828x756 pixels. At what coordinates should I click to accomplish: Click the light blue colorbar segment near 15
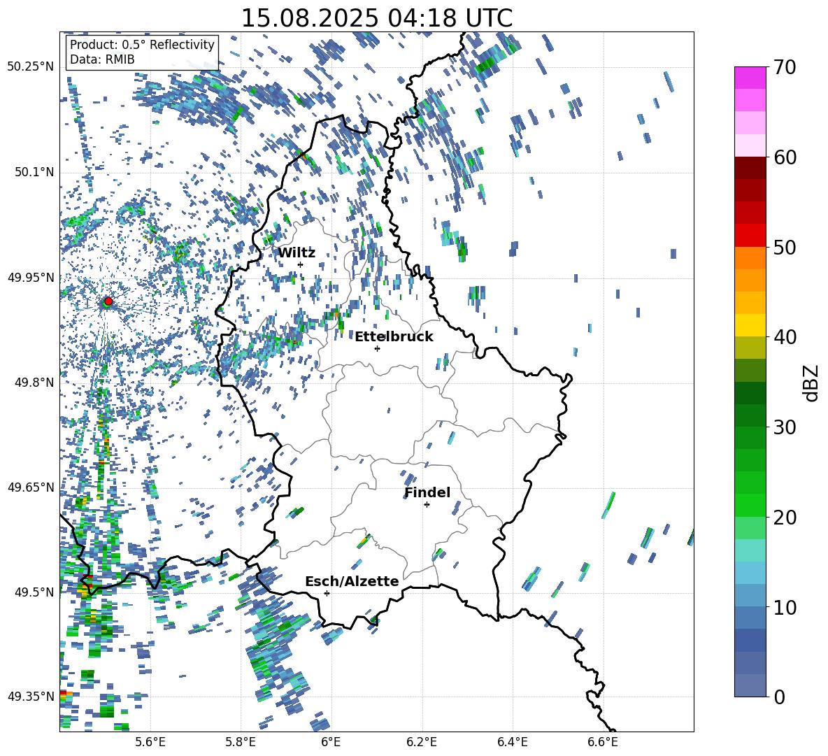pyautogui.click(x=750, y=573)
